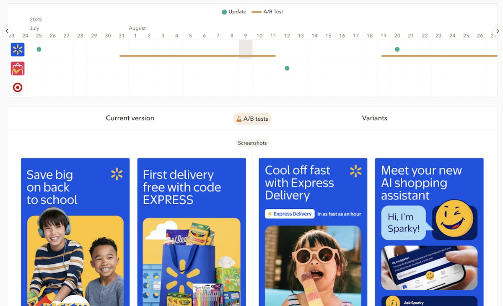The width and height of the screenshot is (503, 306).
Task: Open the First delivery free screenshot
Action: point(192,232)
